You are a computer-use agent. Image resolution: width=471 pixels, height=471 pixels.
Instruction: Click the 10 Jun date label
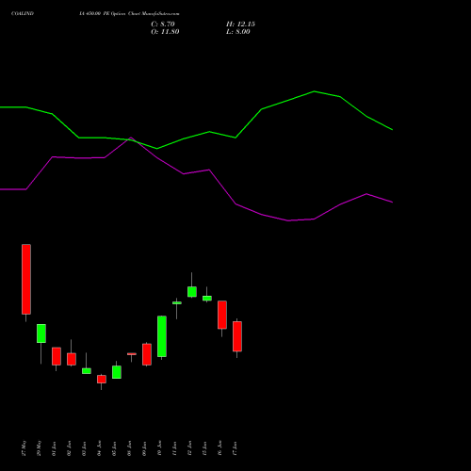point(160,448)
